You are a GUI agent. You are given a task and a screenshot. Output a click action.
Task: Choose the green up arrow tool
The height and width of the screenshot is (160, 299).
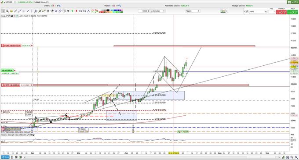[72, 11]
